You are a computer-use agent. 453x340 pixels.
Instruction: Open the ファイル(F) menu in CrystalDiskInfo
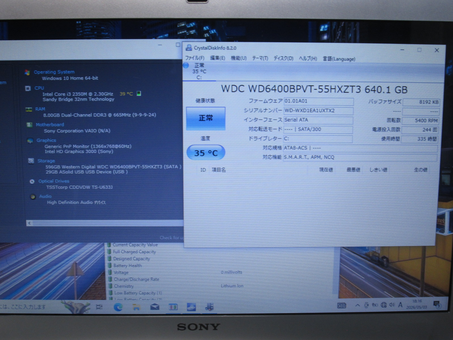[195, 58]
